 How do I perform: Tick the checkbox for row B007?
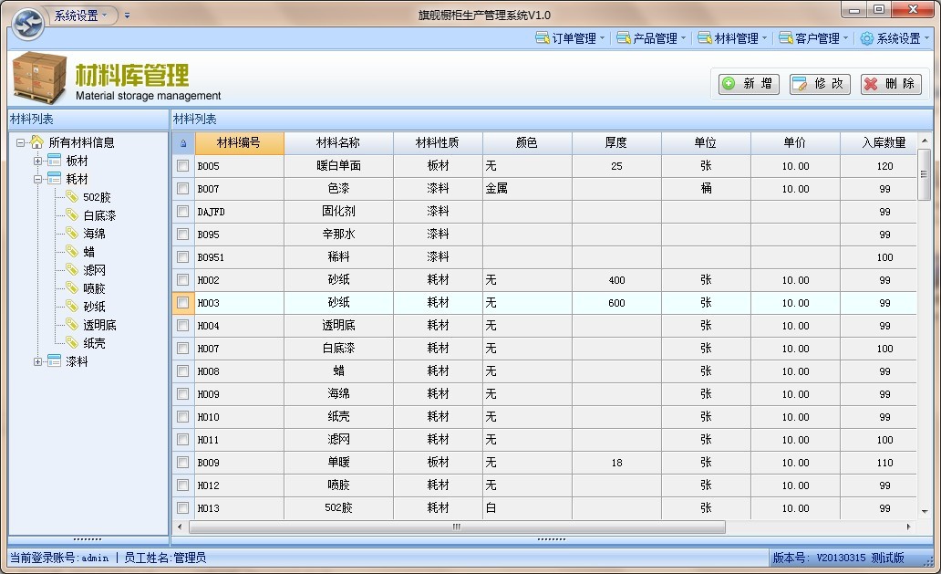point(183,189)
